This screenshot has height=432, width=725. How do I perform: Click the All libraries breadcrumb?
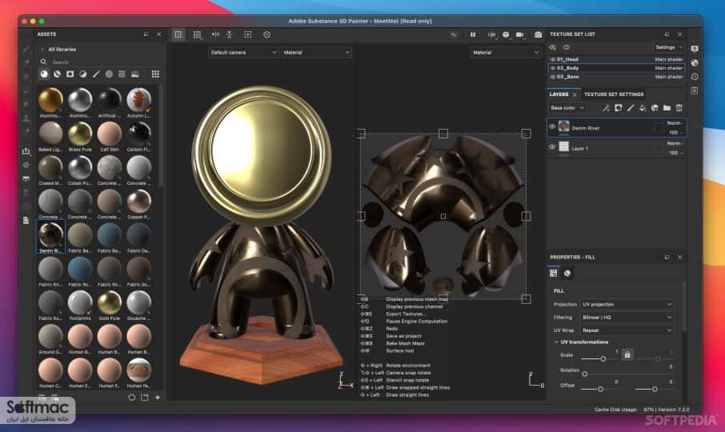(x=62, y=50)
